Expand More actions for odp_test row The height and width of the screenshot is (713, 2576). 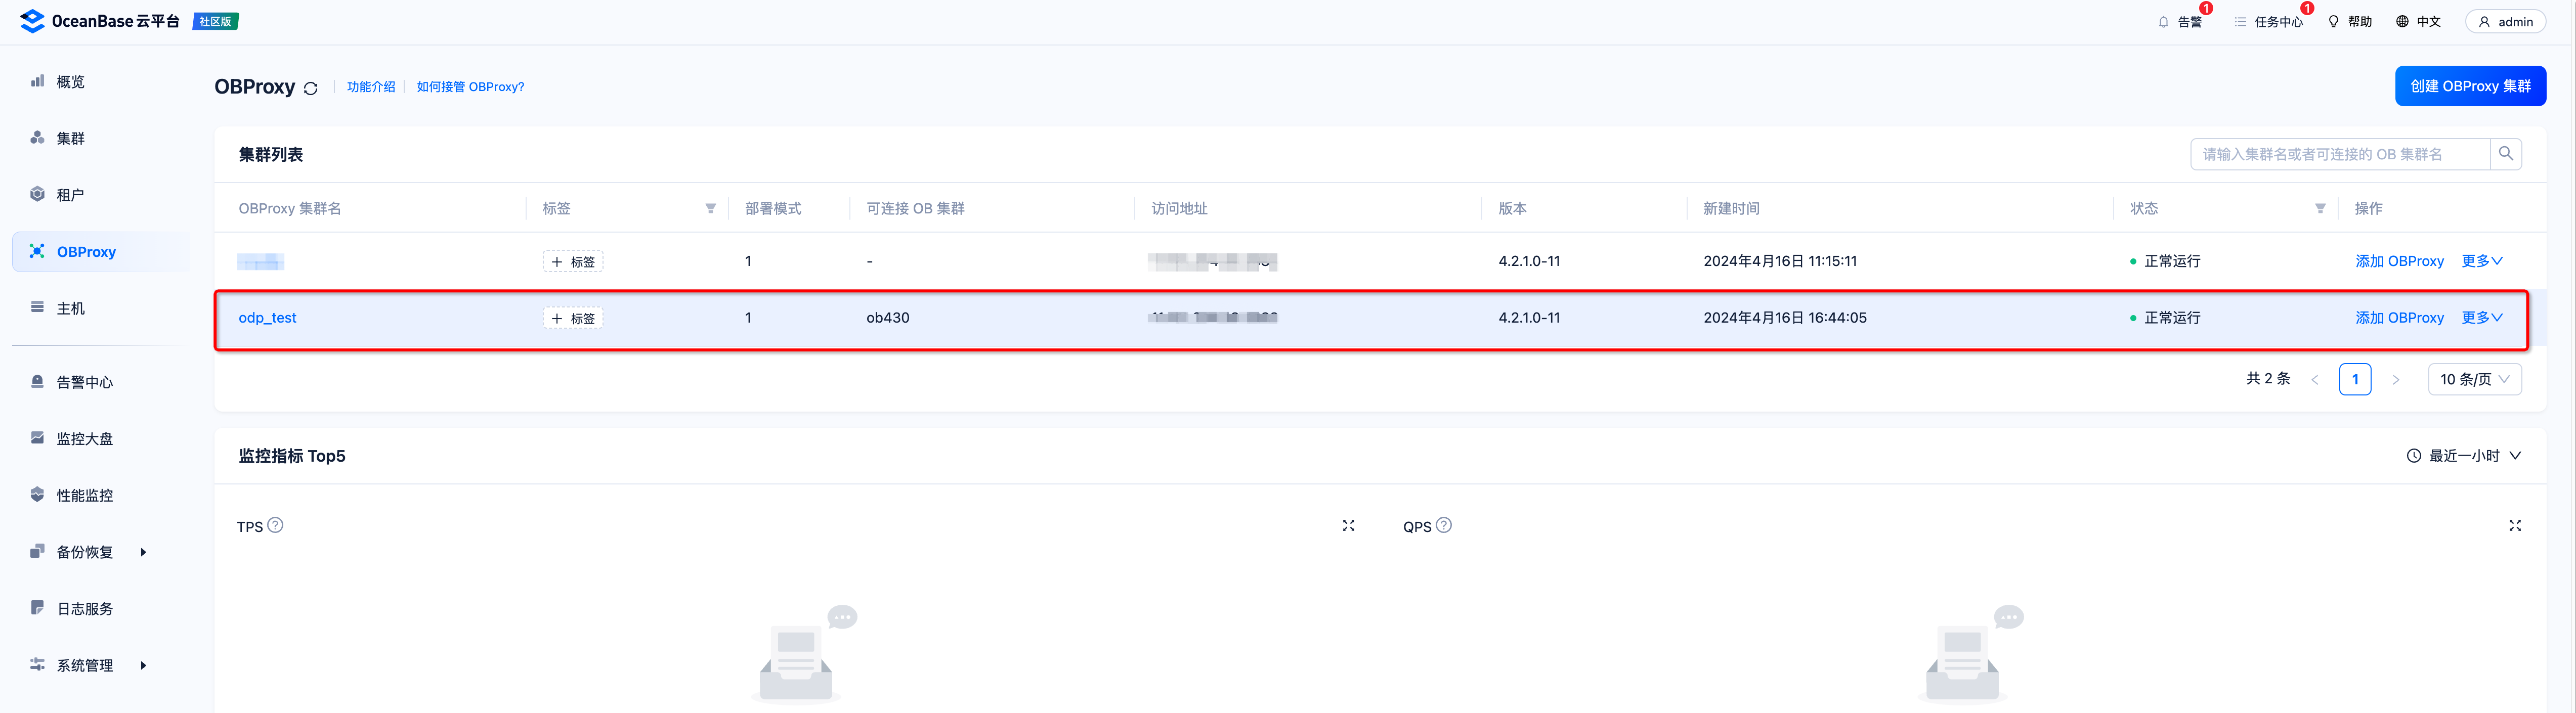pyautogui.click(x=2482, y=318)
